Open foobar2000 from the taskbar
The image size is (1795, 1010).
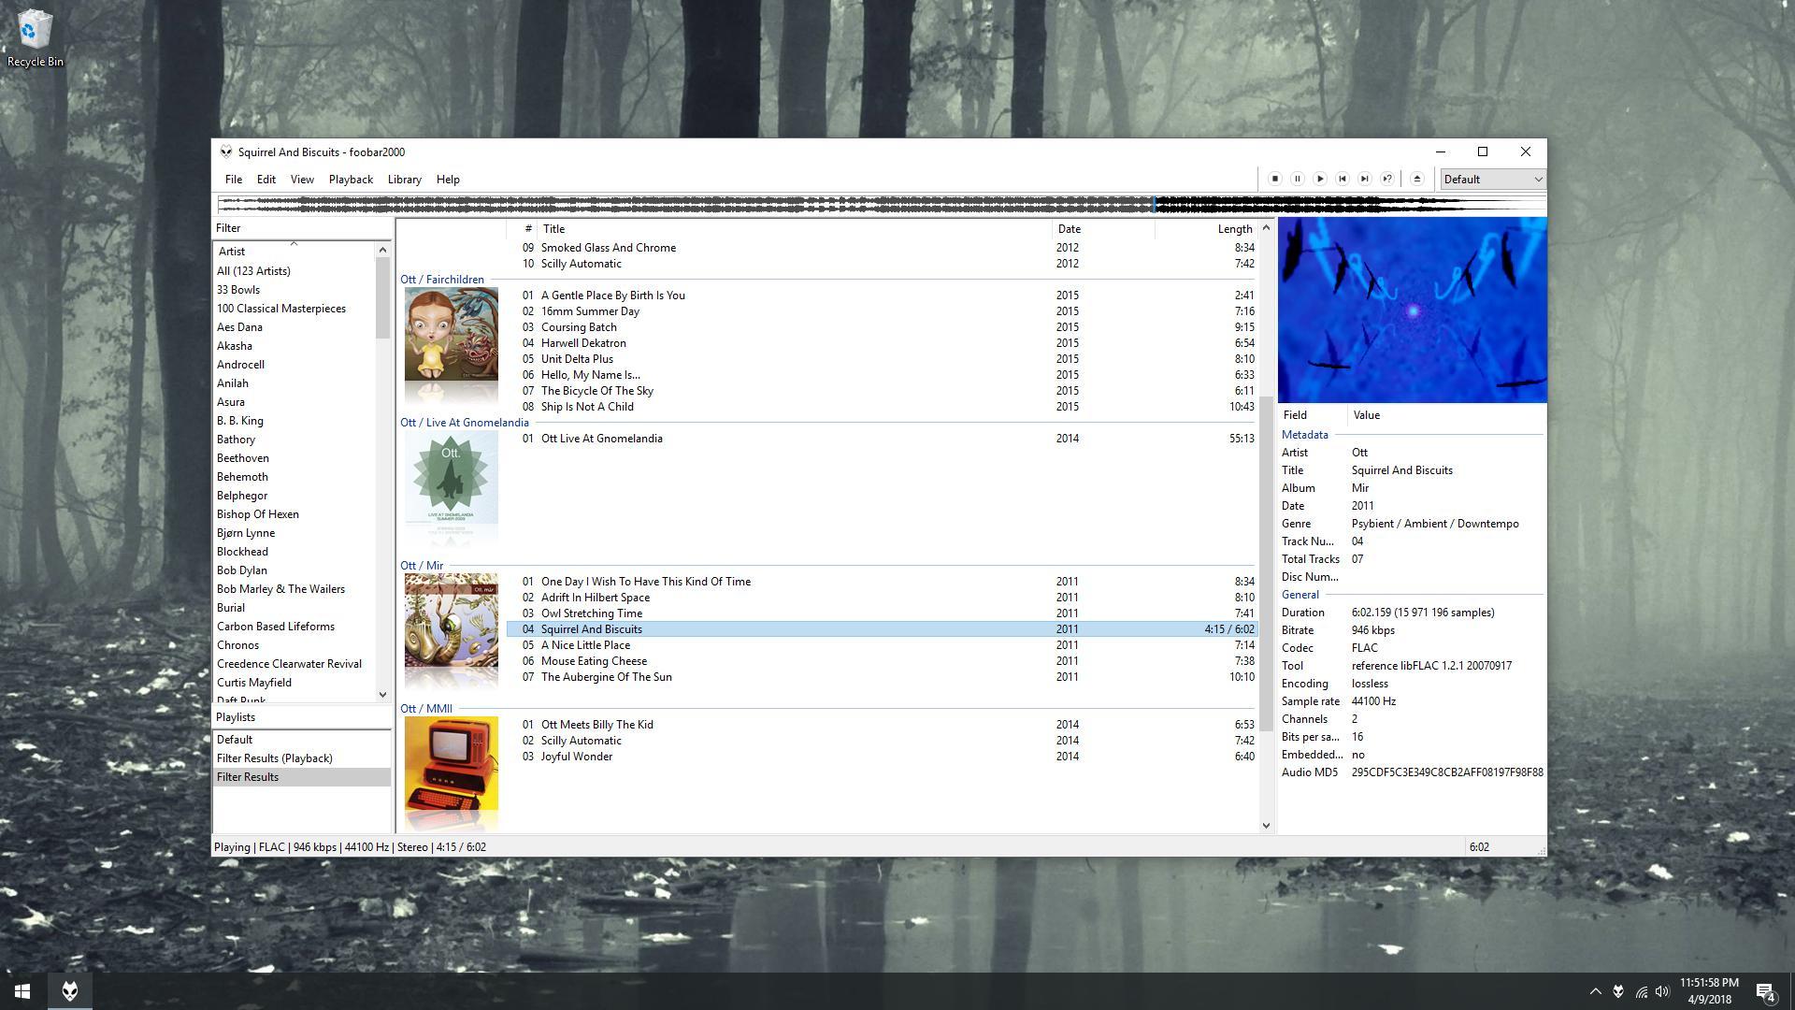(x=70, y=991)
